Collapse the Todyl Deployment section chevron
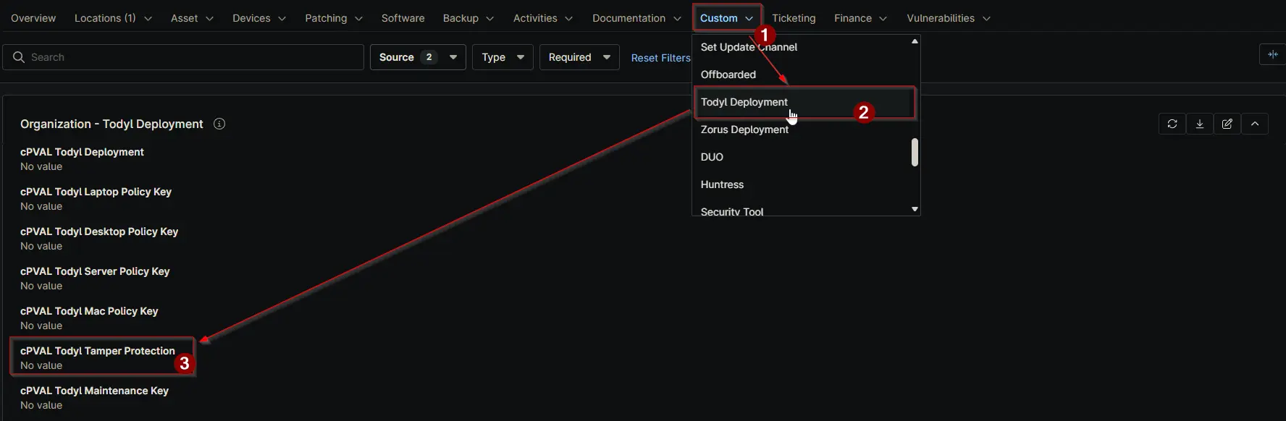Viewport: 1286px width, 421px height. 1255,124
